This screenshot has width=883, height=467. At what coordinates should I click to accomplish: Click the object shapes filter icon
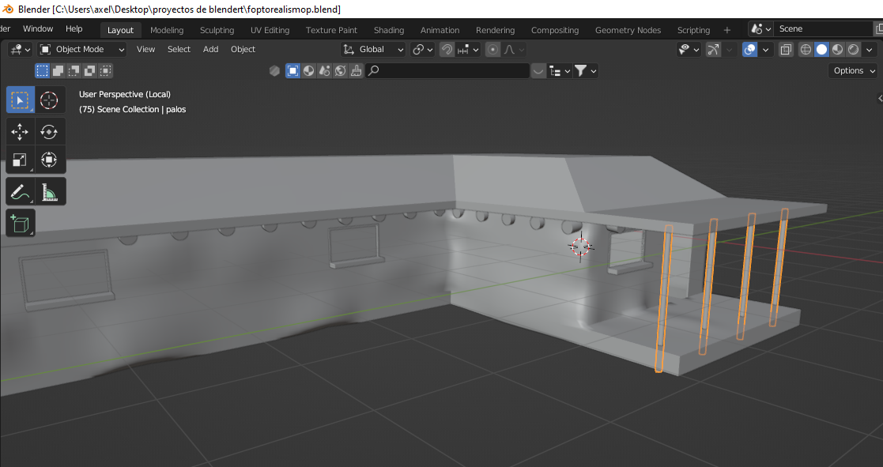click(324, 70)
